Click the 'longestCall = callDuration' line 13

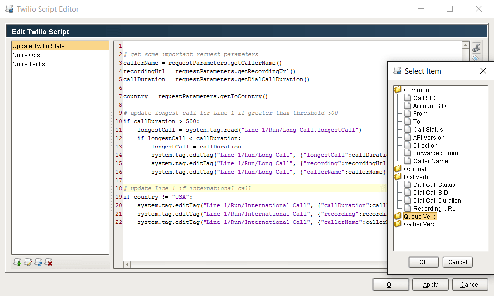coord(196,147)
